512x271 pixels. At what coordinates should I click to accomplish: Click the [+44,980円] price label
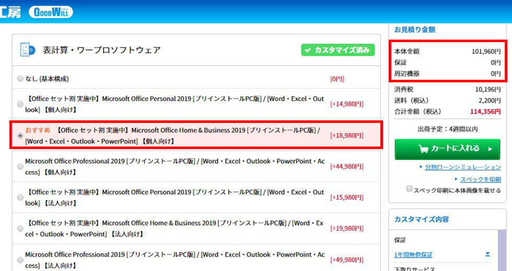347,166
